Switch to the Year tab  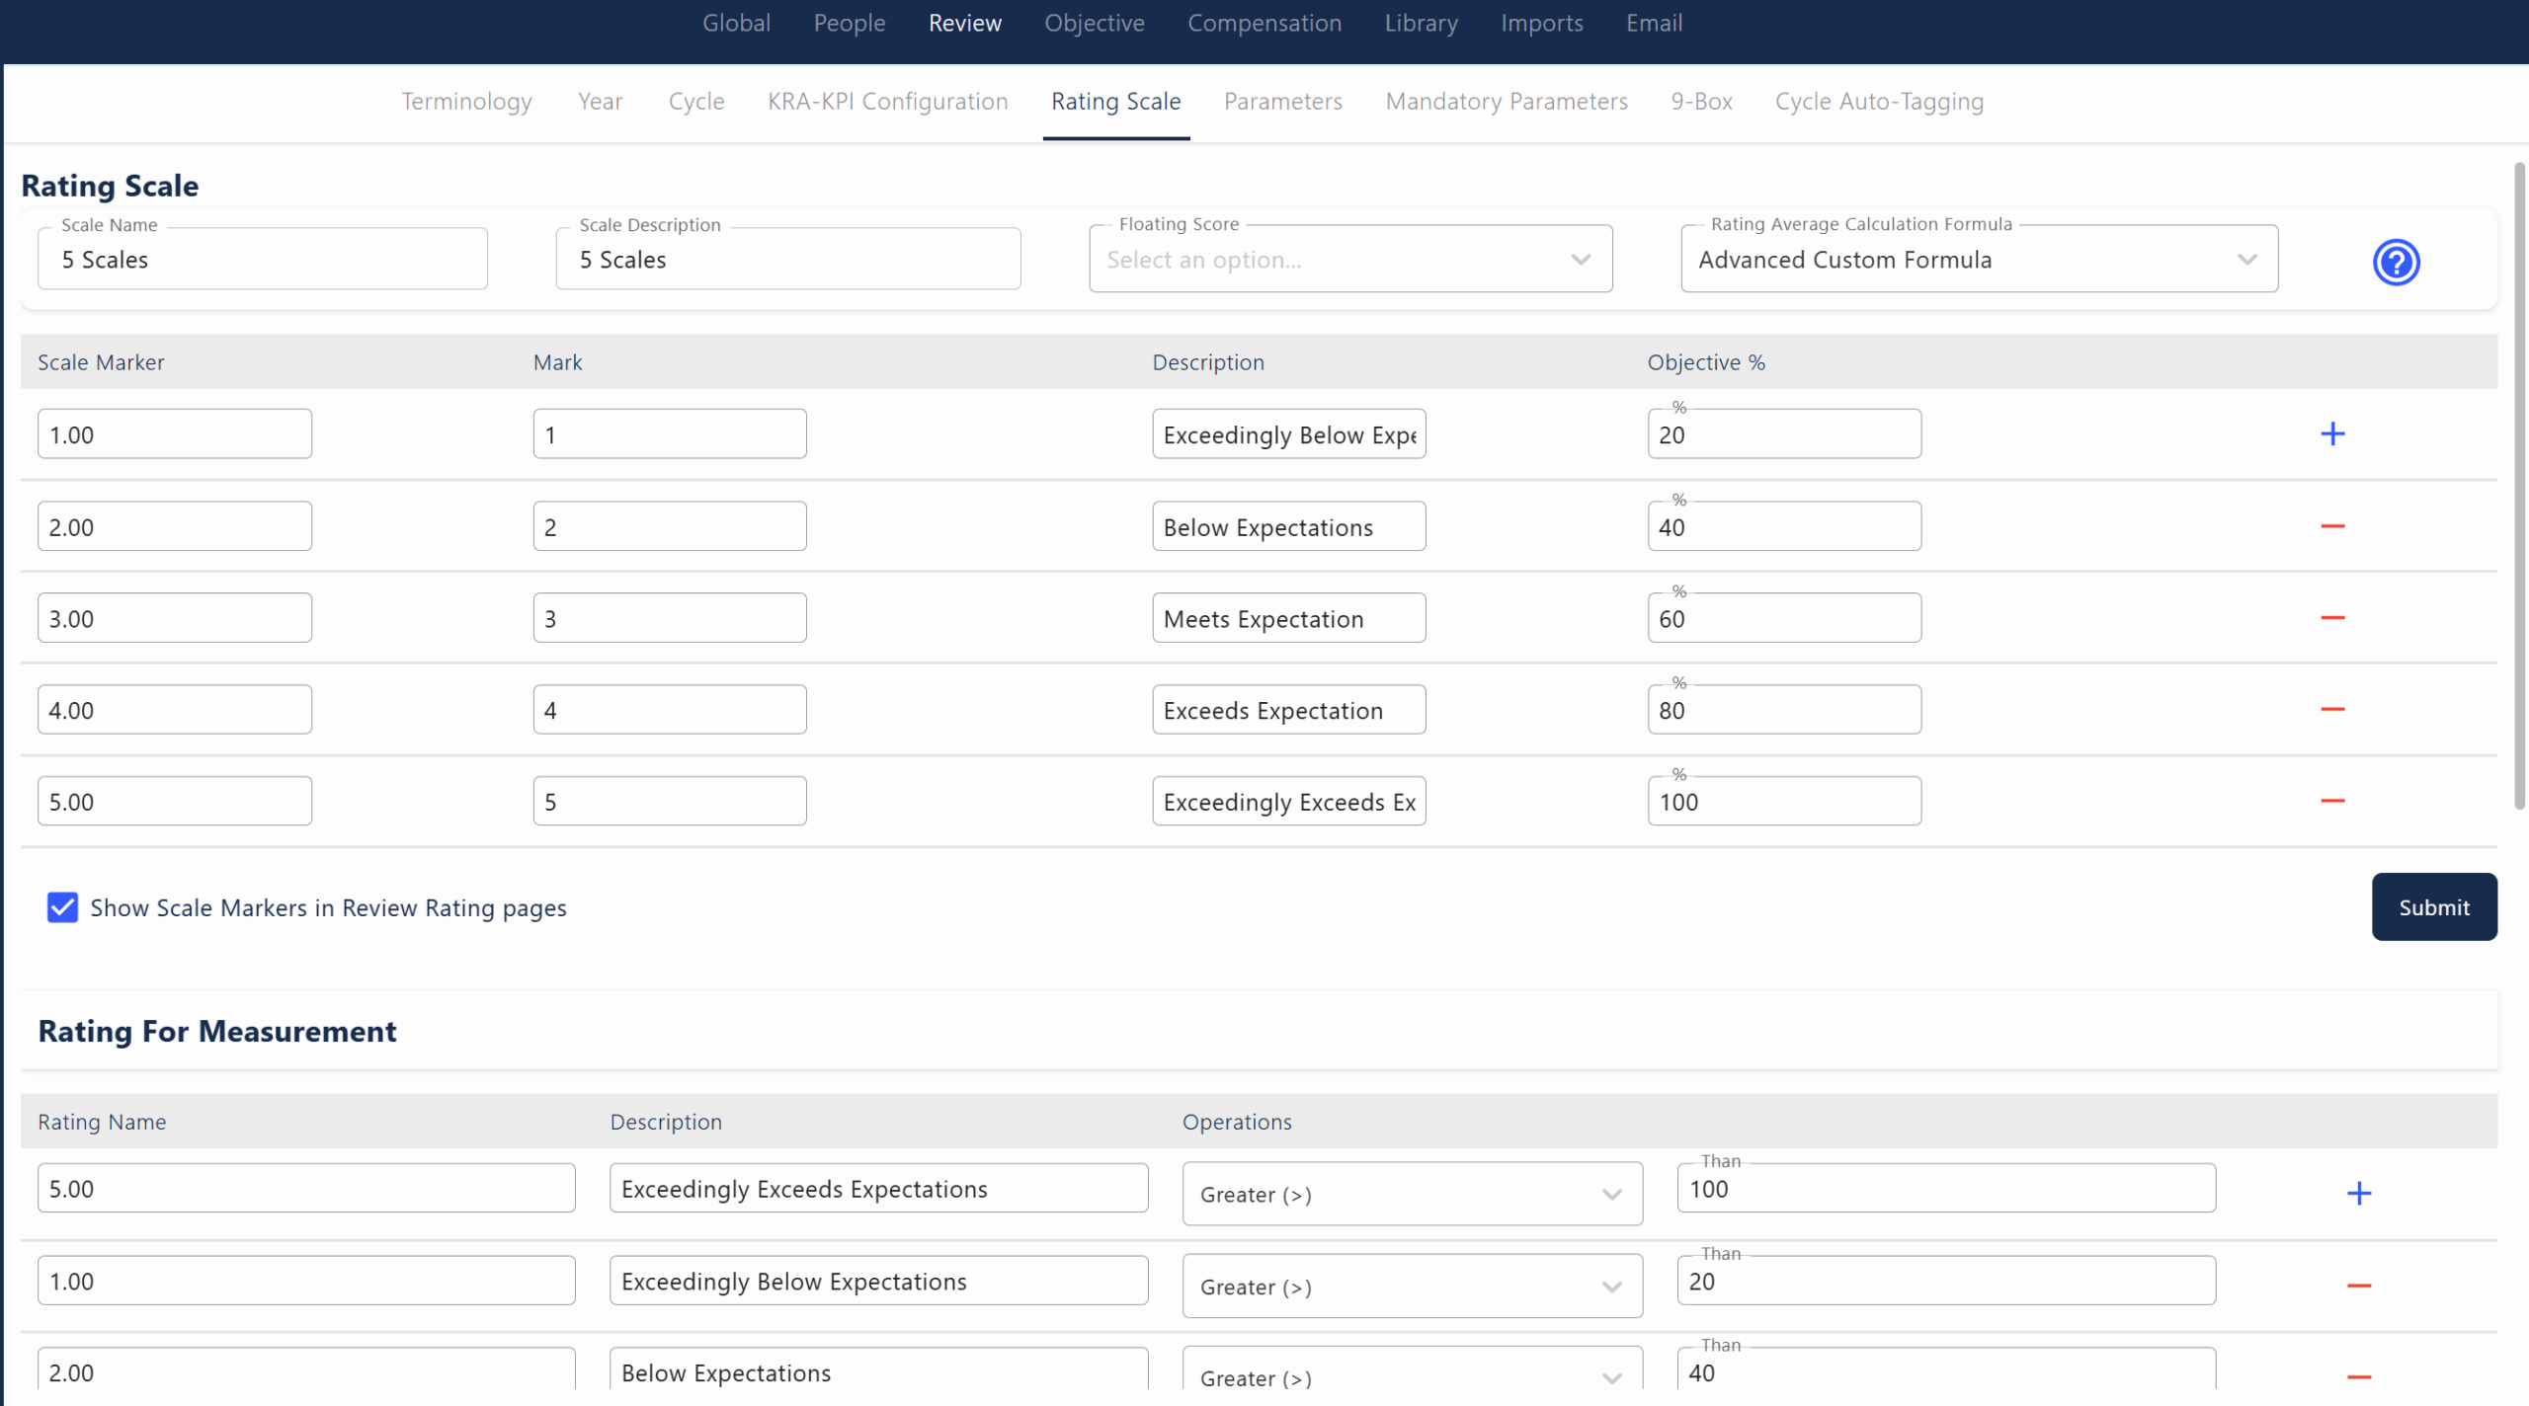[600, 102]
